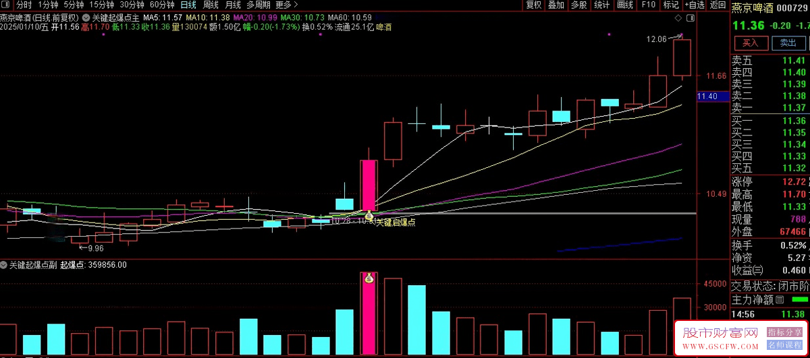
Task: Click the 卖出 sell button
Action: tap(788, 42)
